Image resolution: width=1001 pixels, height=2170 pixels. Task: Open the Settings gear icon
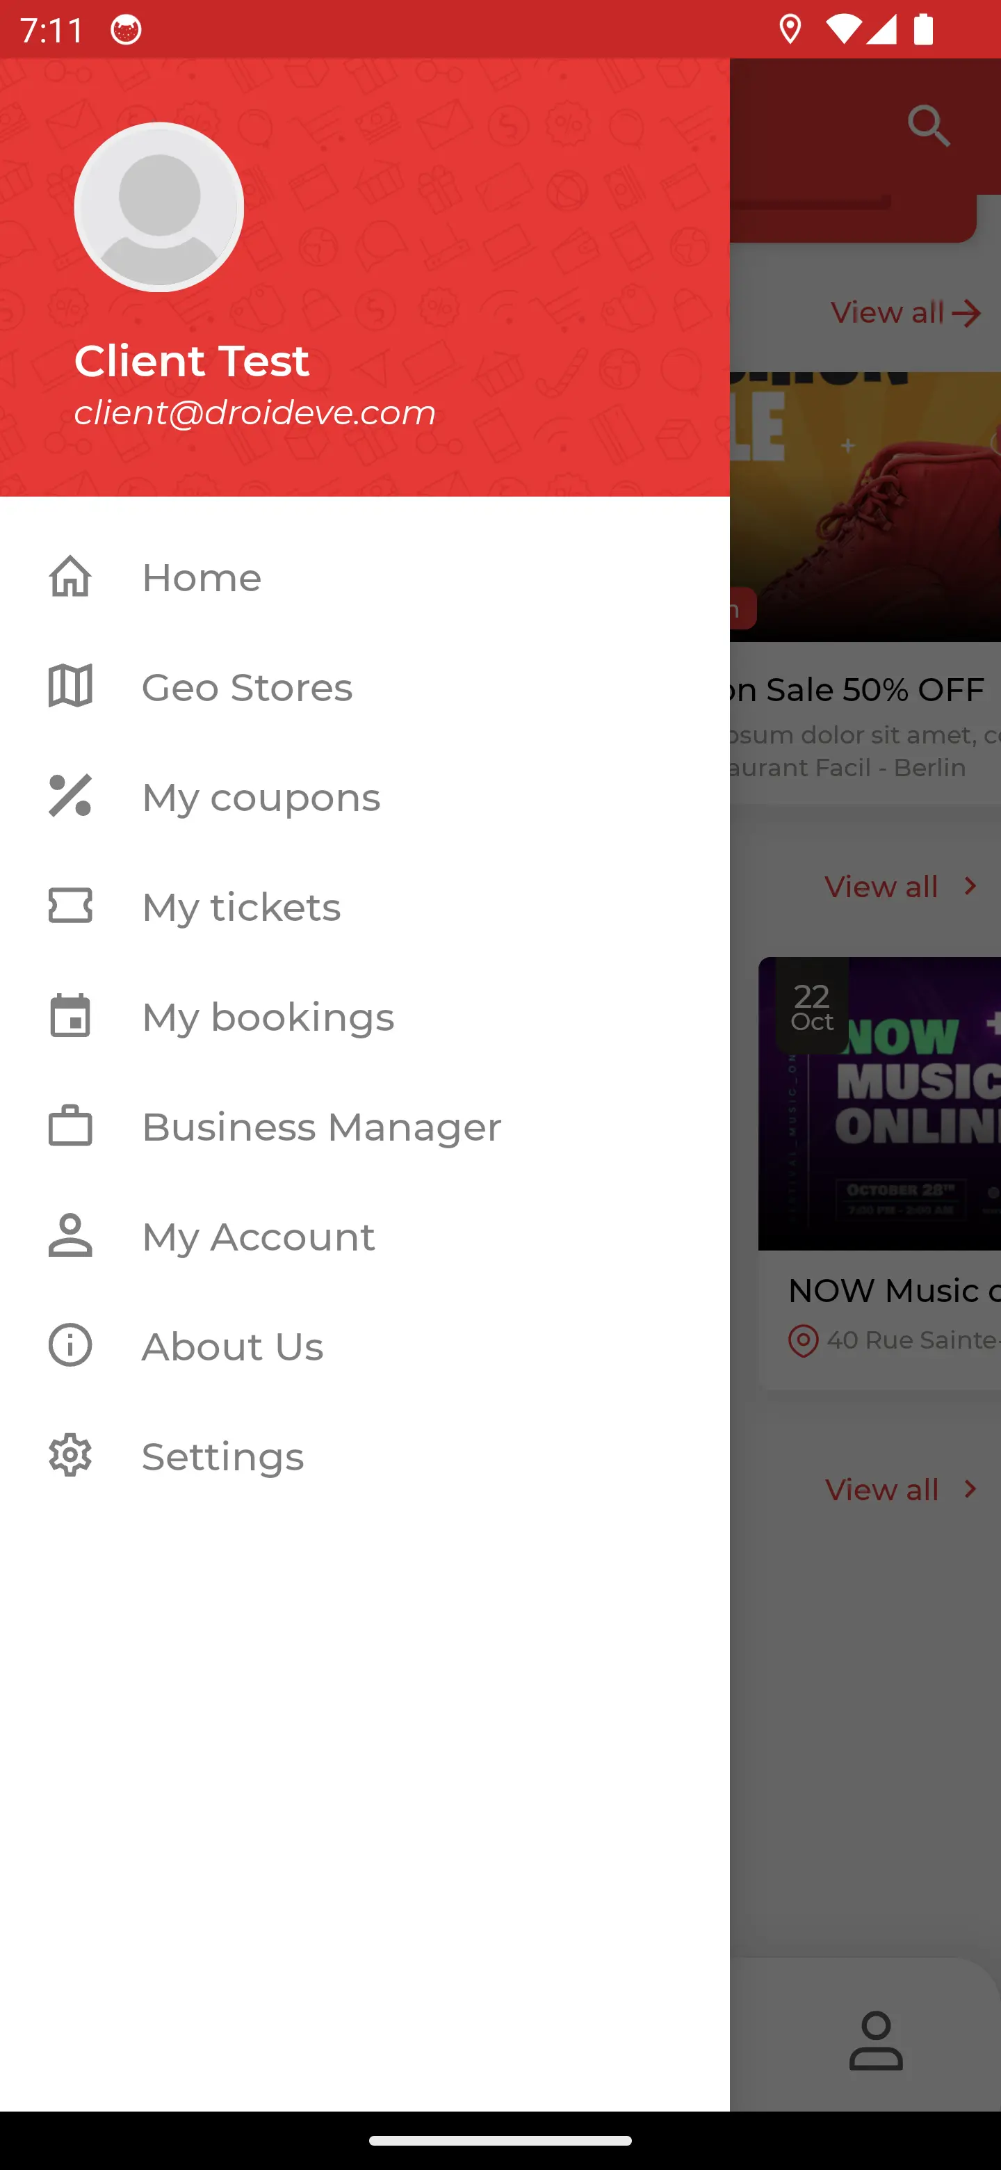70,1455
